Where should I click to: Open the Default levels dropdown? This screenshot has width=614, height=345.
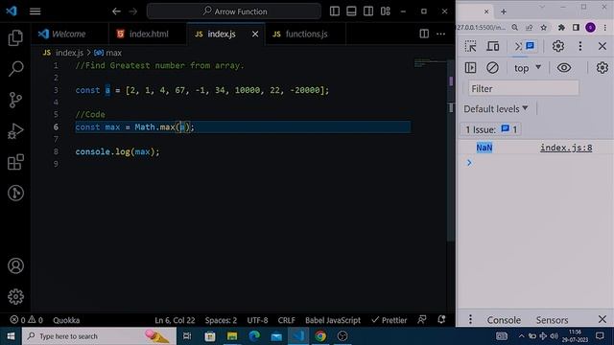(x=496, y=108)
